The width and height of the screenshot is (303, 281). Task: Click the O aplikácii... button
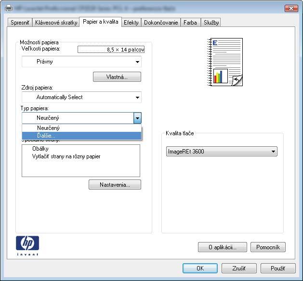pyautogui.click(x=223, y=247)
